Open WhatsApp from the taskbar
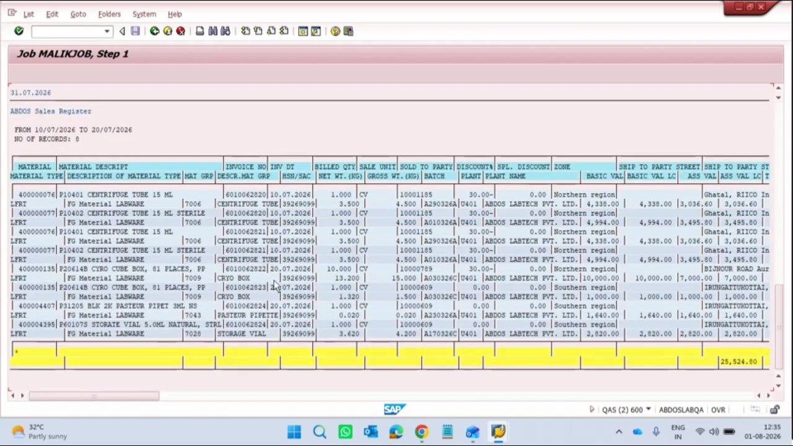The width and height of the screenshot is (793, 446). [345, 432]
